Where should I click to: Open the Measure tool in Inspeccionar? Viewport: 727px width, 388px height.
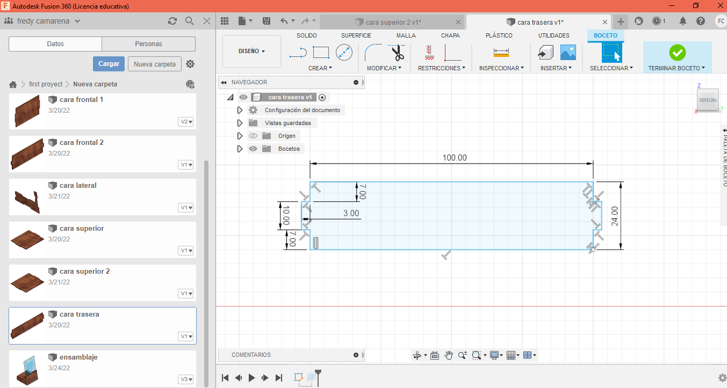(501, 53)
